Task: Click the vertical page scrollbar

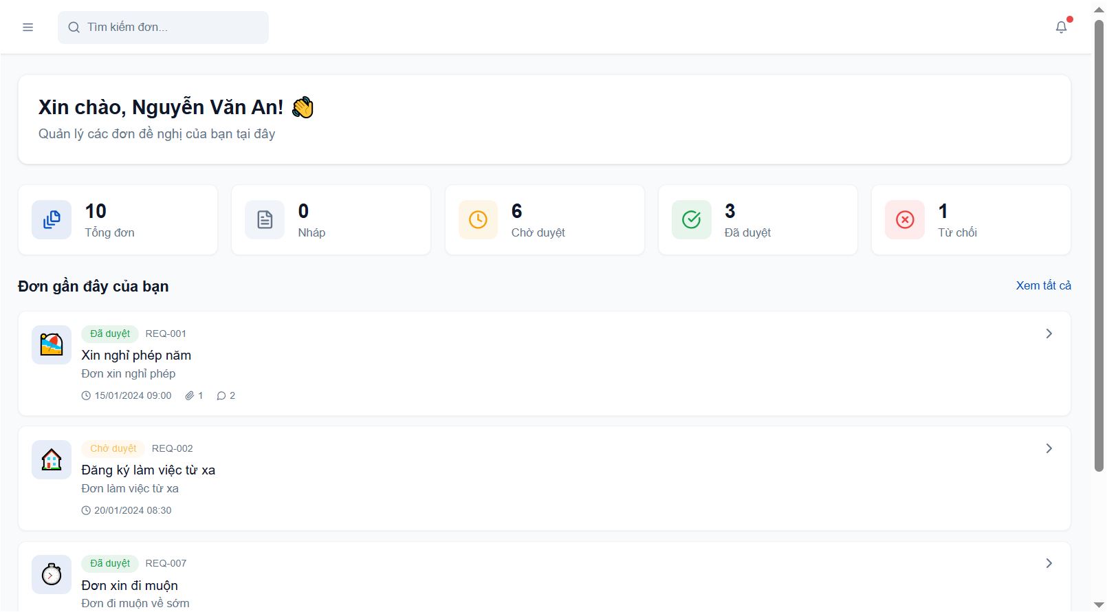Action: pyautogui.click(x=1099, y=248)
